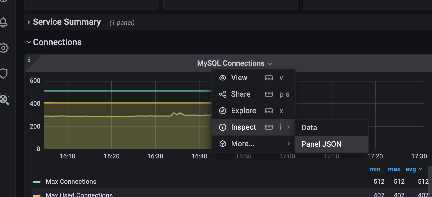The image size is (432, 197).
Task: Open the MySQL Connections panel title dropdown
Action: pos(235,63)
